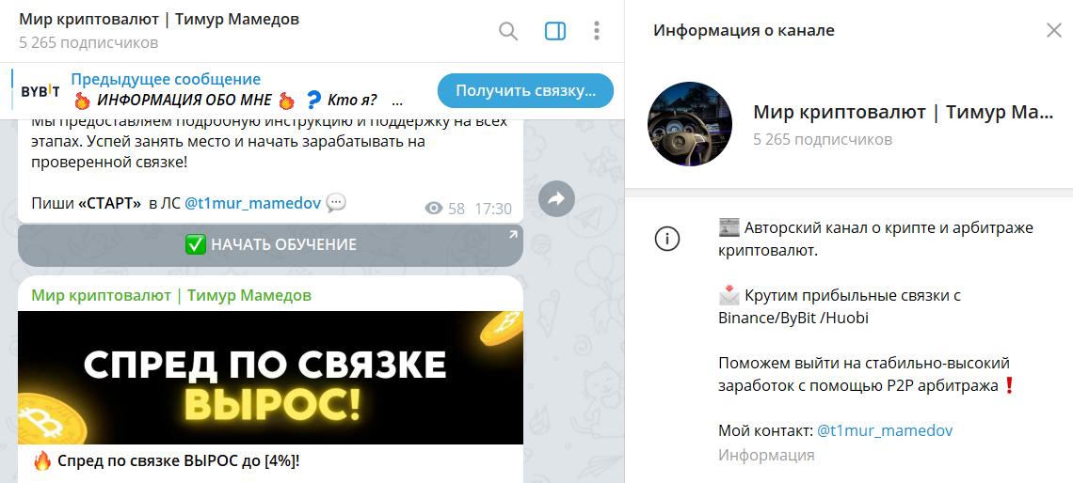Click the 'НАЧАТЬ ОБУЧЕНИЕ' inline button
The width and height of the screenshot is (1073, 483).
point(270,244)
